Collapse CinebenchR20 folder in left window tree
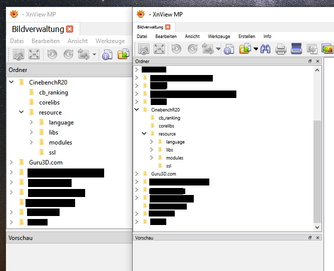The height and width of the screenshot is (271, 334). click(x=12, y=82)
